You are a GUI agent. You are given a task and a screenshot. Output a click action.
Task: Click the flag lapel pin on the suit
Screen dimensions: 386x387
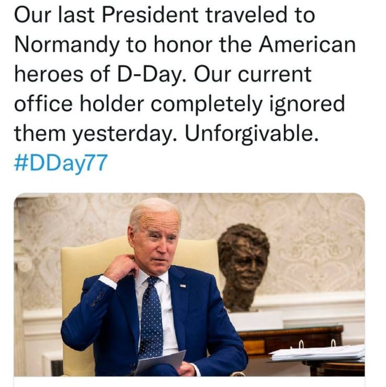pyautogui.click(x=183, y=286)
